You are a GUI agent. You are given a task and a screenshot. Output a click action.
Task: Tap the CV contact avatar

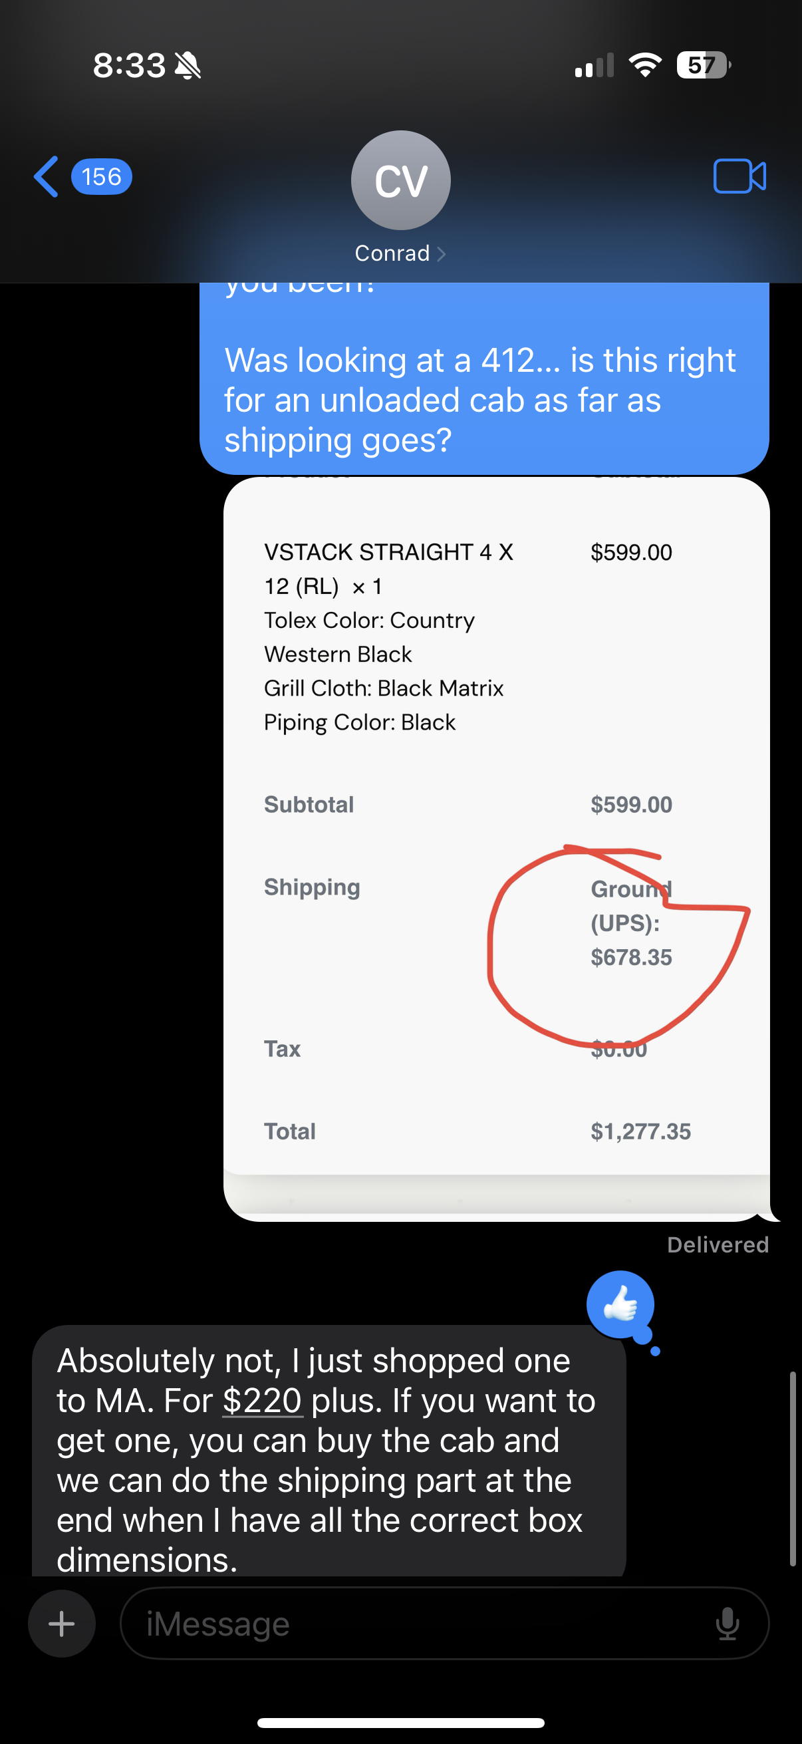400,180
